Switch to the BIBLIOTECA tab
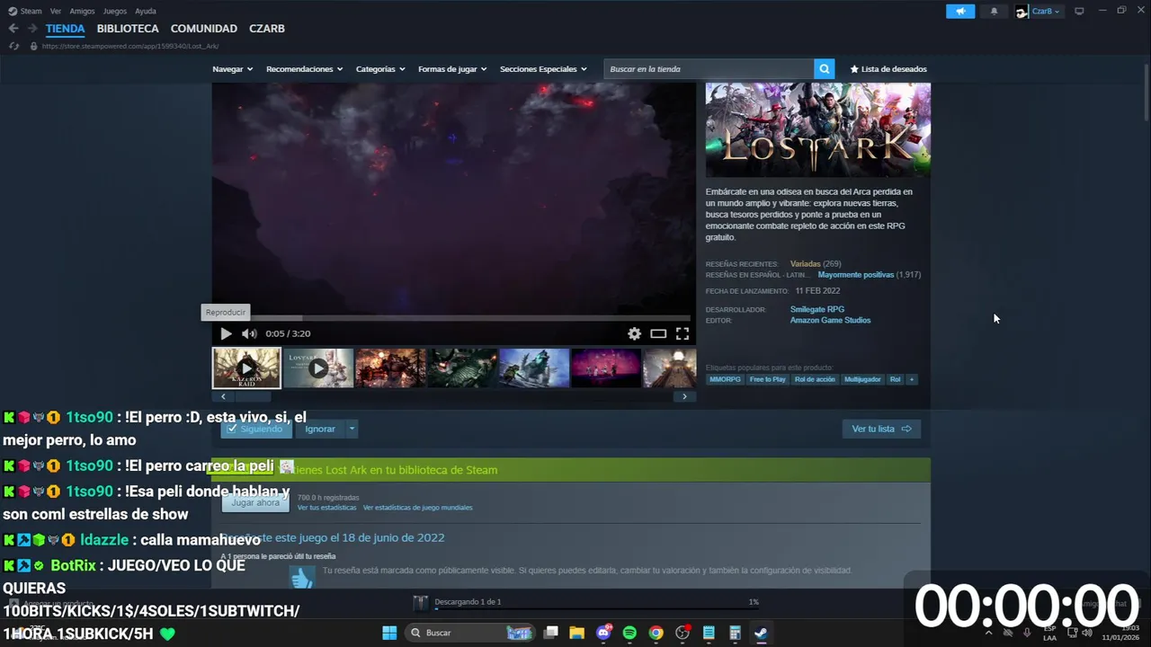The height and width of the screenshot is (647, 1151). pyautogui.click(x=128, y=29)
